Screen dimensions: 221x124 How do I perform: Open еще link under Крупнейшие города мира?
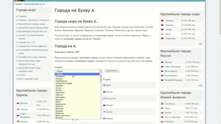(200, 44)
